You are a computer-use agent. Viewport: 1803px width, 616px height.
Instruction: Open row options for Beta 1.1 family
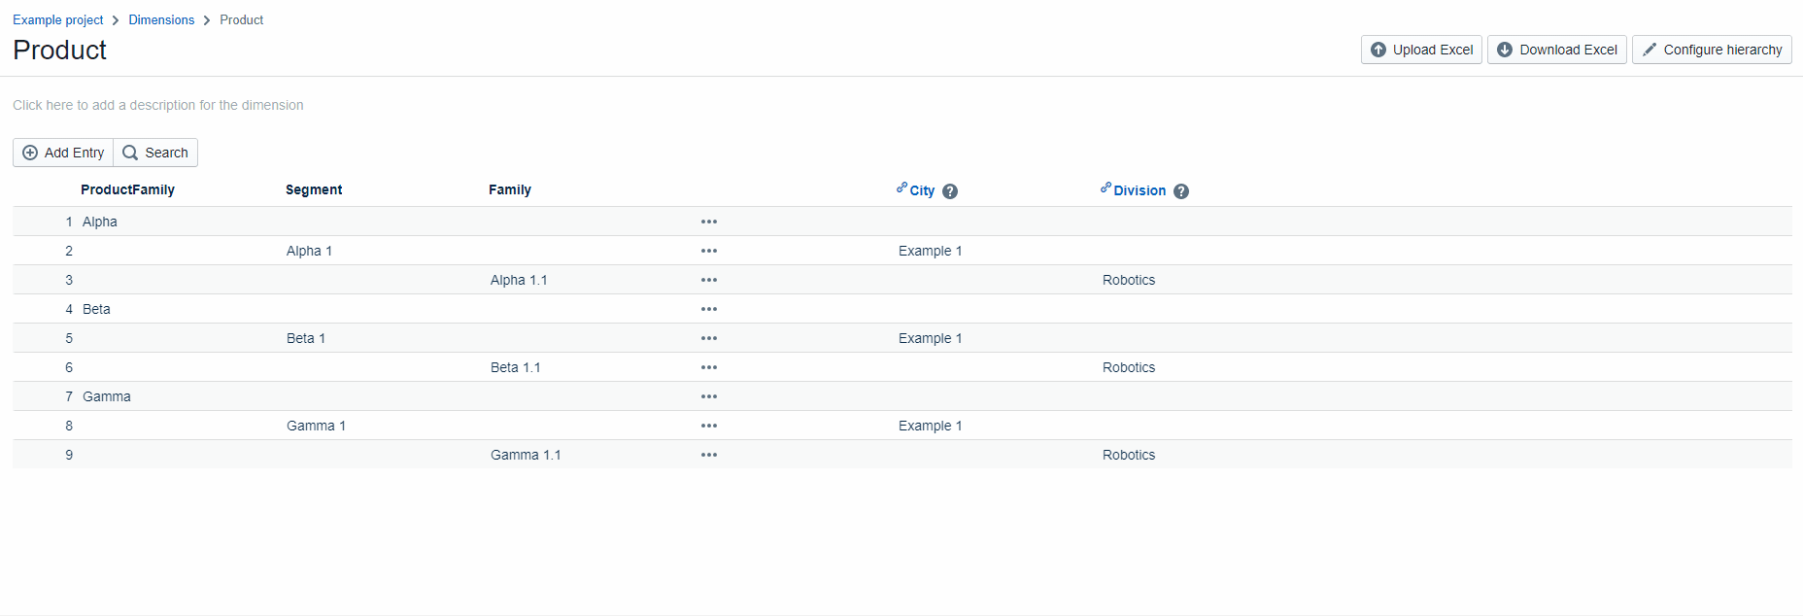[709, 367]
